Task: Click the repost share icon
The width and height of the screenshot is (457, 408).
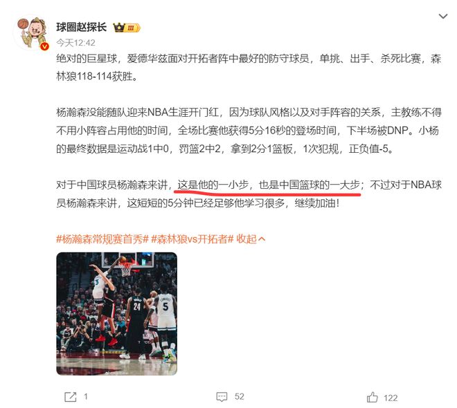Action: pos(70,397)
